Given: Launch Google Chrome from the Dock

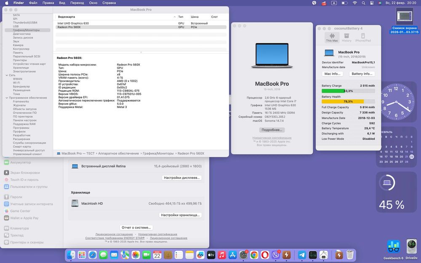Looking at the screenshot, I should tap(254, 255).
